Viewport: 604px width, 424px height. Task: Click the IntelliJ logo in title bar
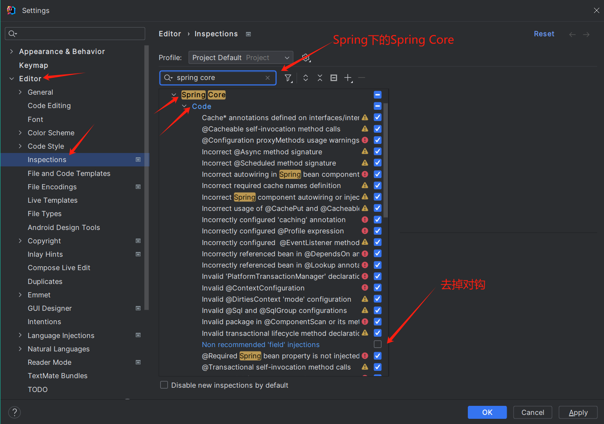tap(11, 10)
